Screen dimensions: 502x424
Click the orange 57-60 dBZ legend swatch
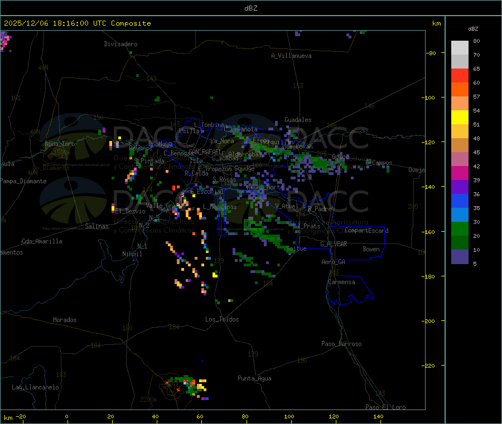(460, 90)
